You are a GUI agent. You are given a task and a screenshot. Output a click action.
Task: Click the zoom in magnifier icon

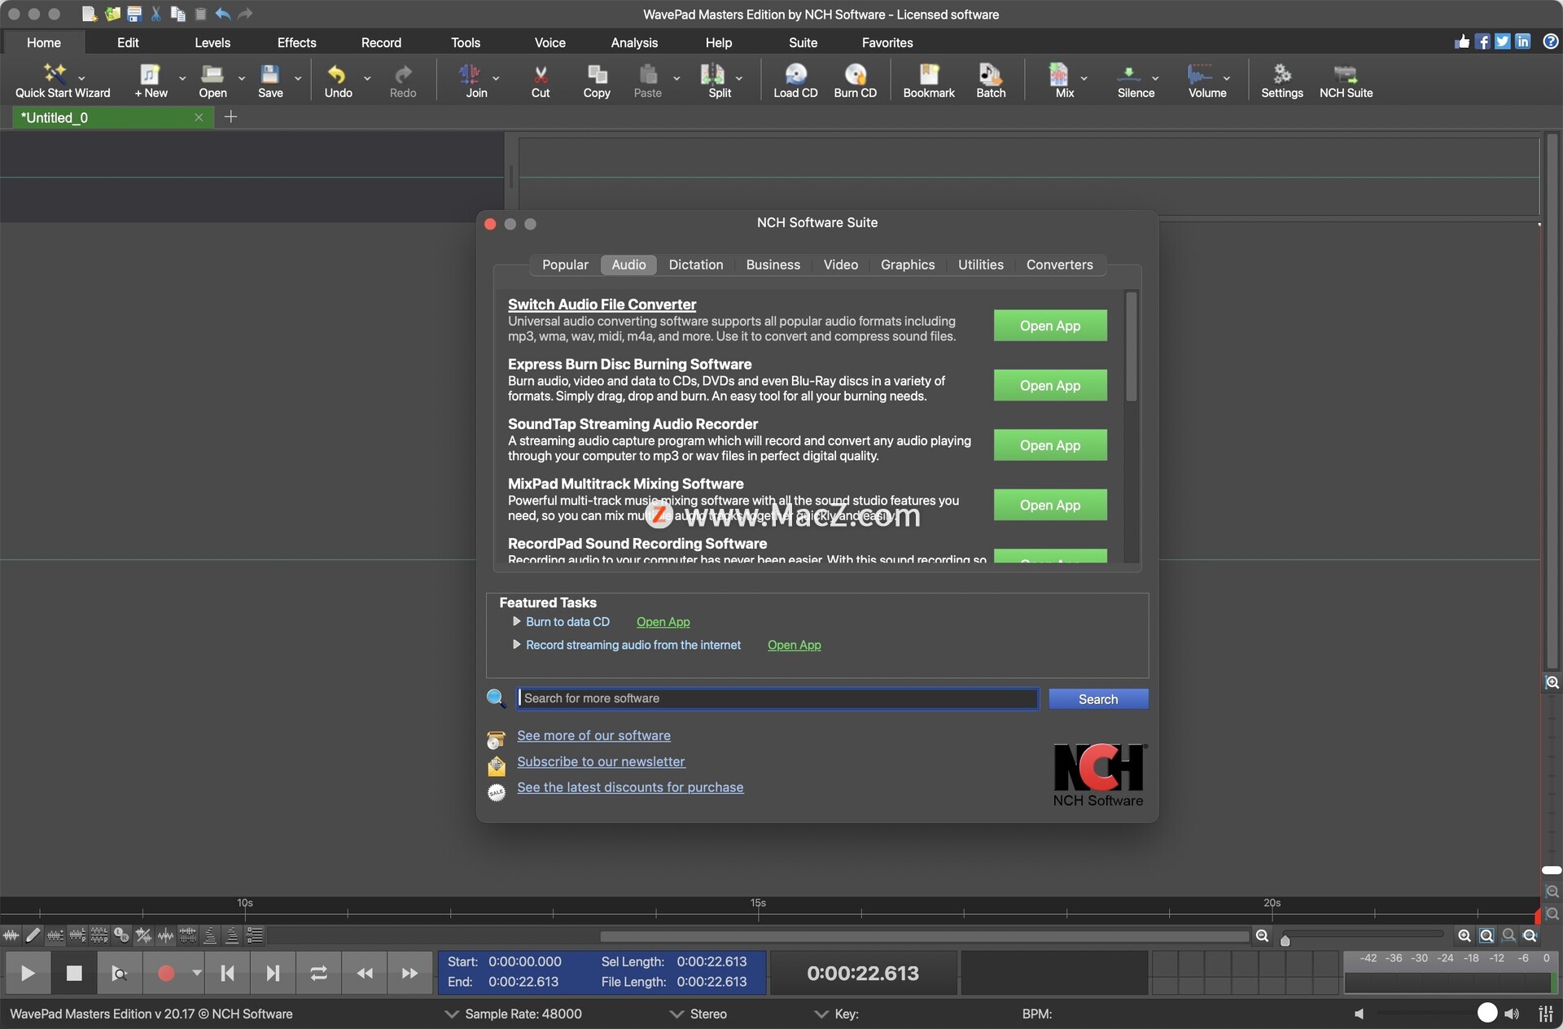pos(1464,935)
